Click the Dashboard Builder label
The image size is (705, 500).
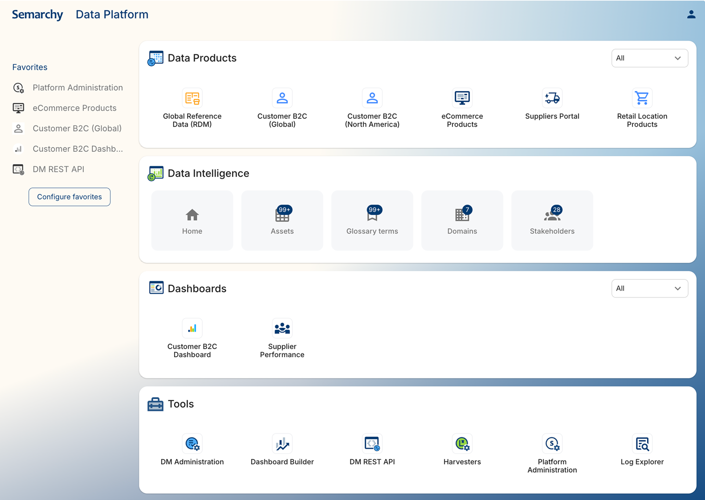pyautogui.click(x=282, y=462)
